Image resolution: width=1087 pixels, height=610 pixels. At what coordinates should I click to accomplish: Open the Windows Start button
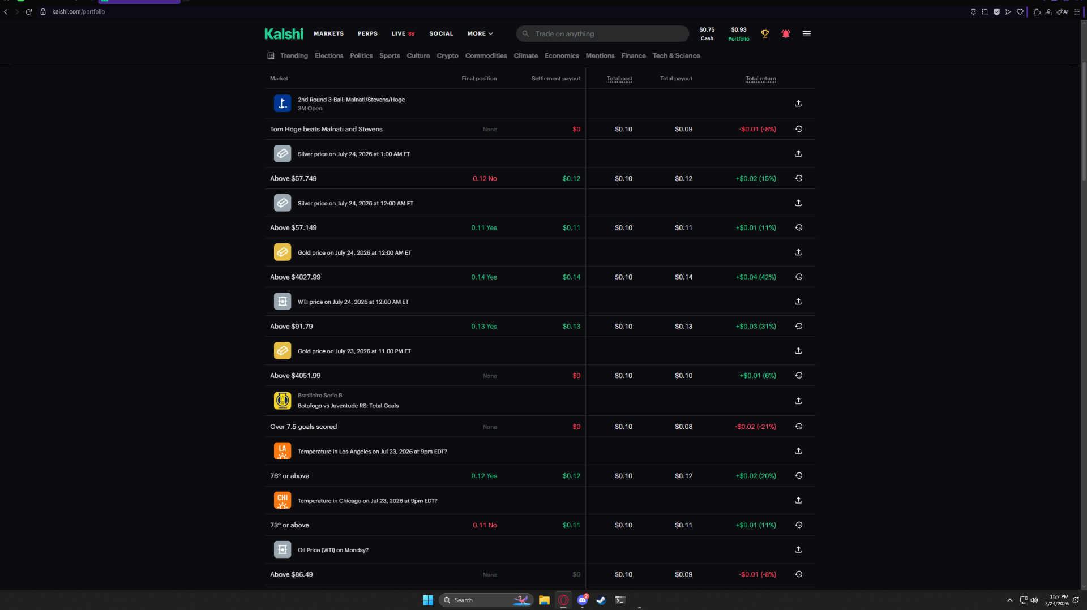click(428, 600)
